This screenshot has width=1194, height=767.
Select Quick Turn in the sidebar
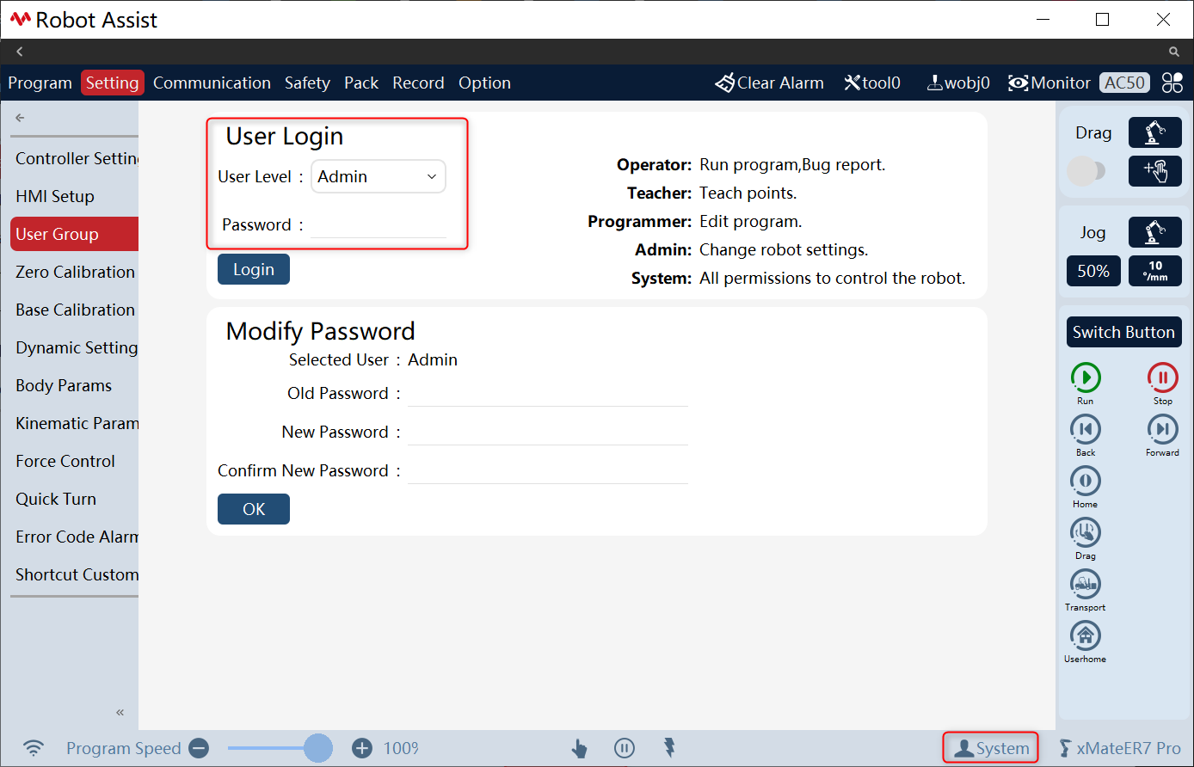pos(75,499)
